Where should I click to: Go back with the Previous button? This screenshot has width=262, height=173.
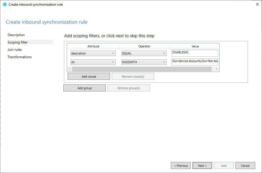coord(181,166)
